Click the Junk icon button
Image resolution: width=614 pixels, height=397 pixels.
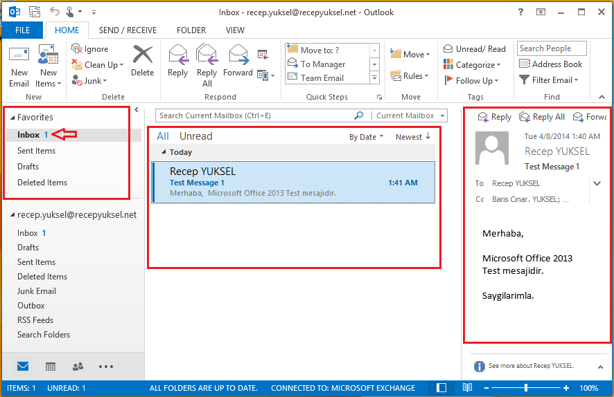77,80
